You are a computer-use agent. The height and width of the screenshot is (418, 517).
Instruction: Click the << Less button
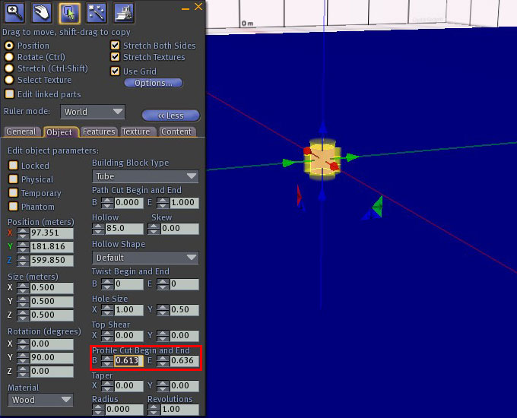(x=171, y=116)
